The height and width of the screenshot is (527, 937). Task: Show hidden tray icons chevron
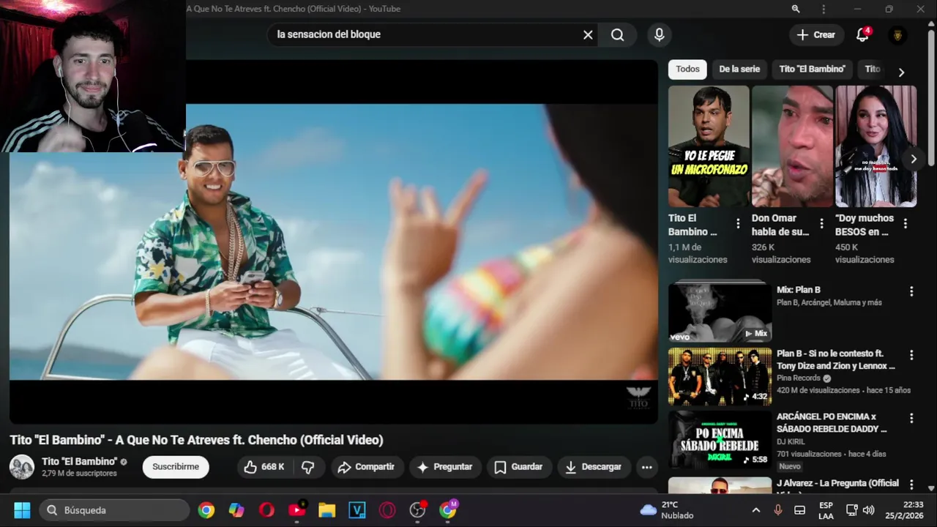click(755, 510)
